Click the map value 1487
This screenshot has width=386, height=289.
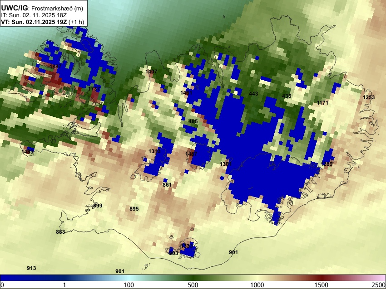[x=191, y=154]
